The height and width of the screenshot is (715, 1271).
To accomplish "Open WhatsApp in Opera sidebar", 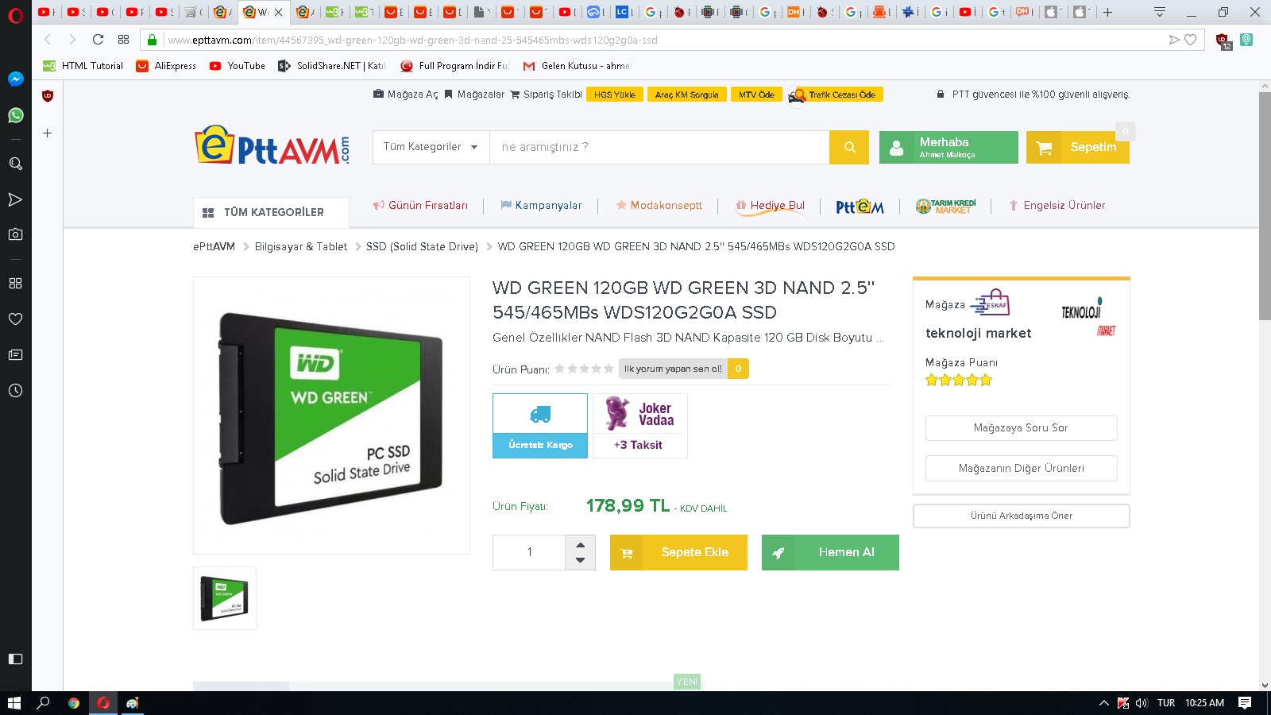I will pyautogui.click(x=15, y=115).
